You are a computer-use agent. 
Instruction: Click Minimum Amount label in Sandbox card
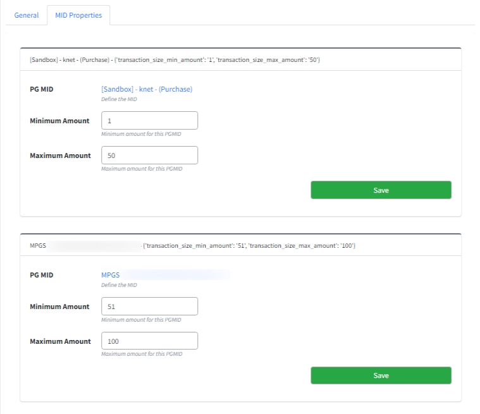pos(59,121)
